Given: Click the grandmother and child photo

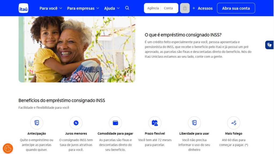Looking at the screenshot, I should coord(77,49).
